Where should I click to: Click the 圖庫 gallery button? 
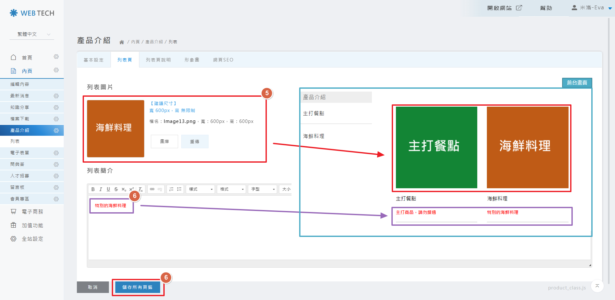click(x=164, y=142)
